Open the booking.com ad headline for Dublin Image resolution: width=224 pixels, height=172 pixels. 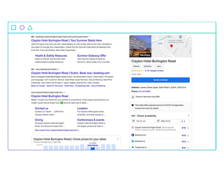point(70,73)
